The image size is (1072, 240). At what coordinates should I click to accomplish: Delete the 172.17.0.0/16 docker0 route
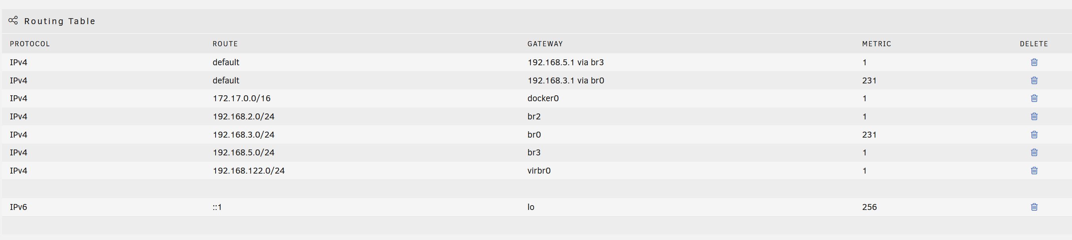[1034, 98]
